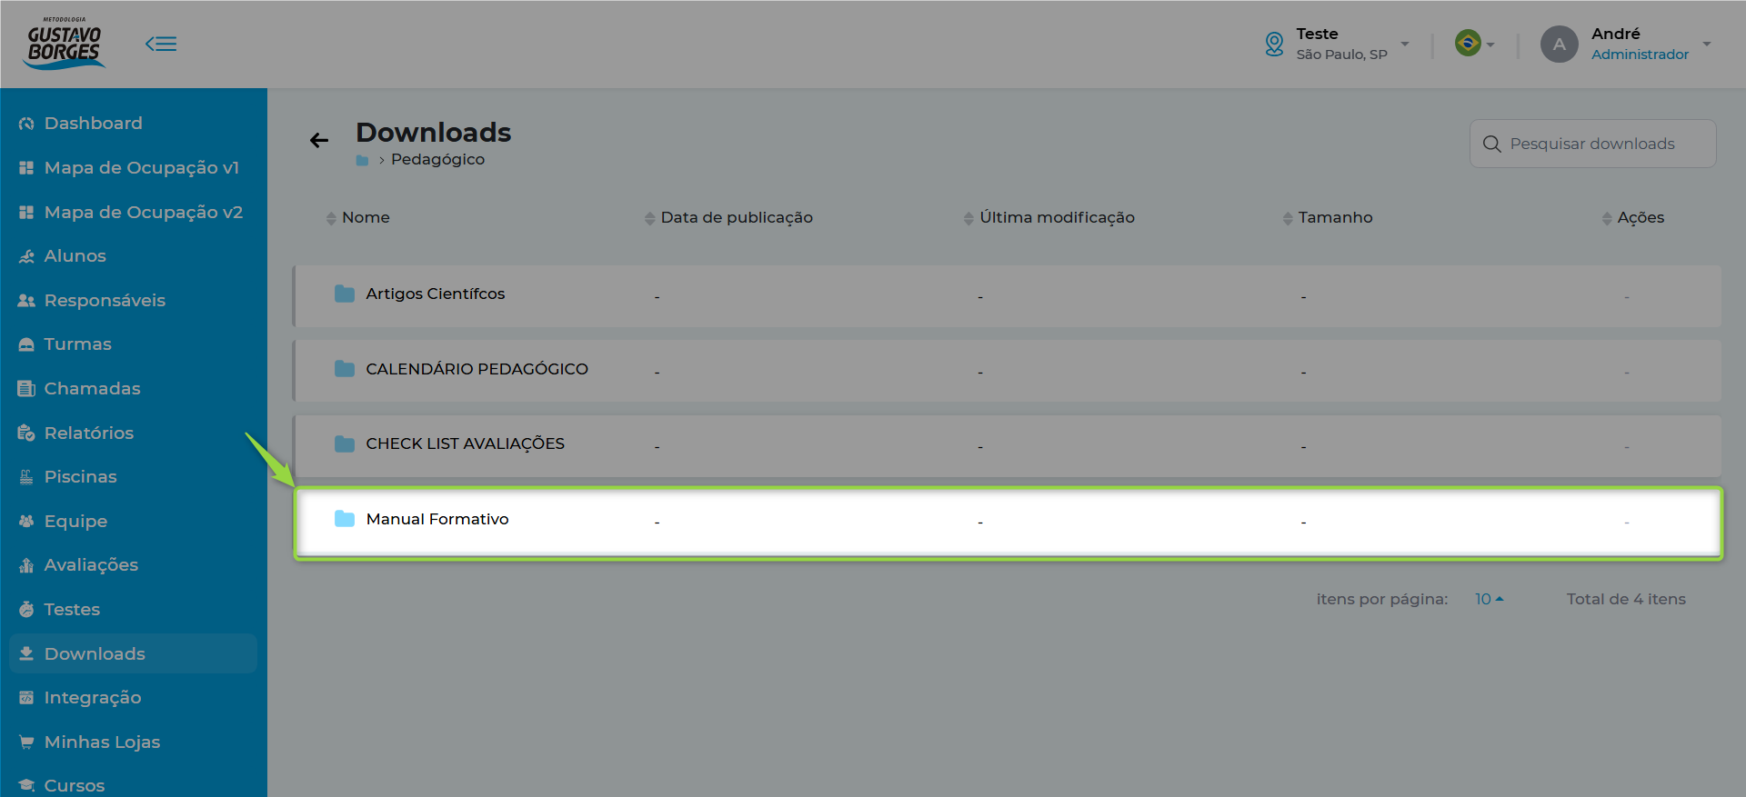Screen dimensions: 1746x797
Task: Click the Minhas Lojas cart icon
Action: (x=26, y=742)
